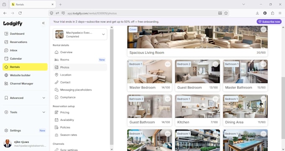The image size is (285, 151).
Task: Open more options on Guest Bedroom photo
Action: [x=215, y=64]
